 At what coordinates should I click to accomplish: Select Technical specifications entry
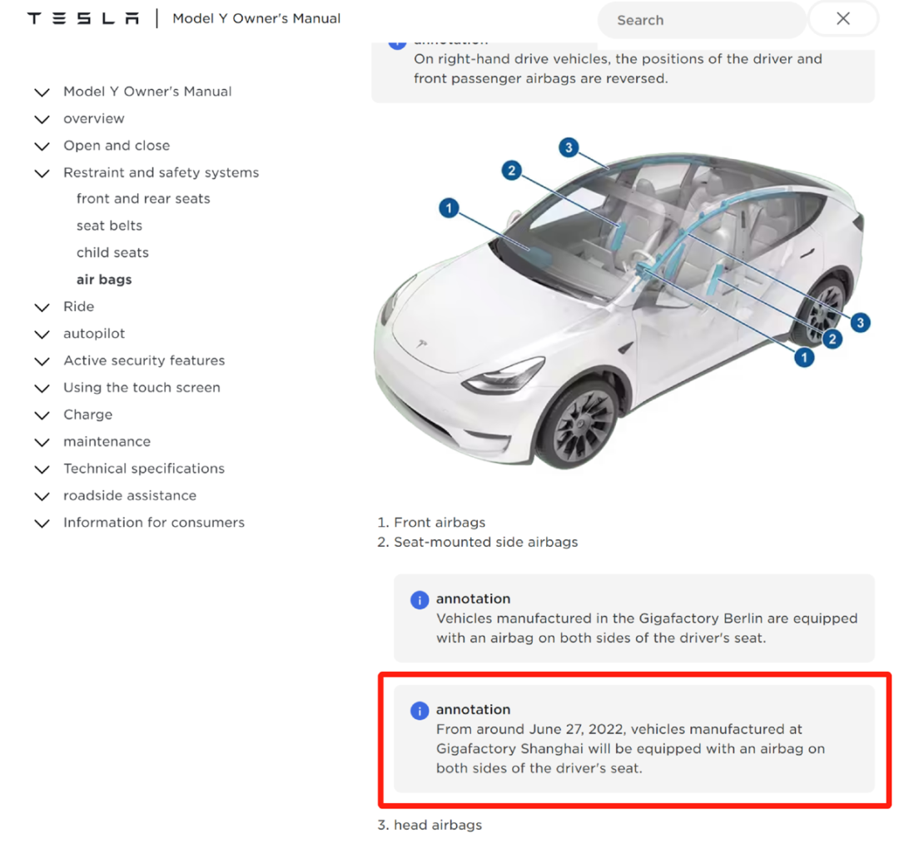[x=144, y=468]
